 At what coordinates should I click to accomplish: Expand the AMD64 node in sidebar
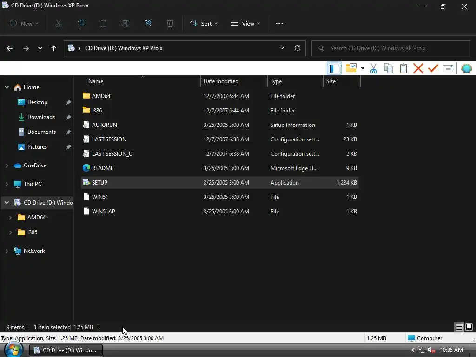pyautogui.click(x=11, y=218)
